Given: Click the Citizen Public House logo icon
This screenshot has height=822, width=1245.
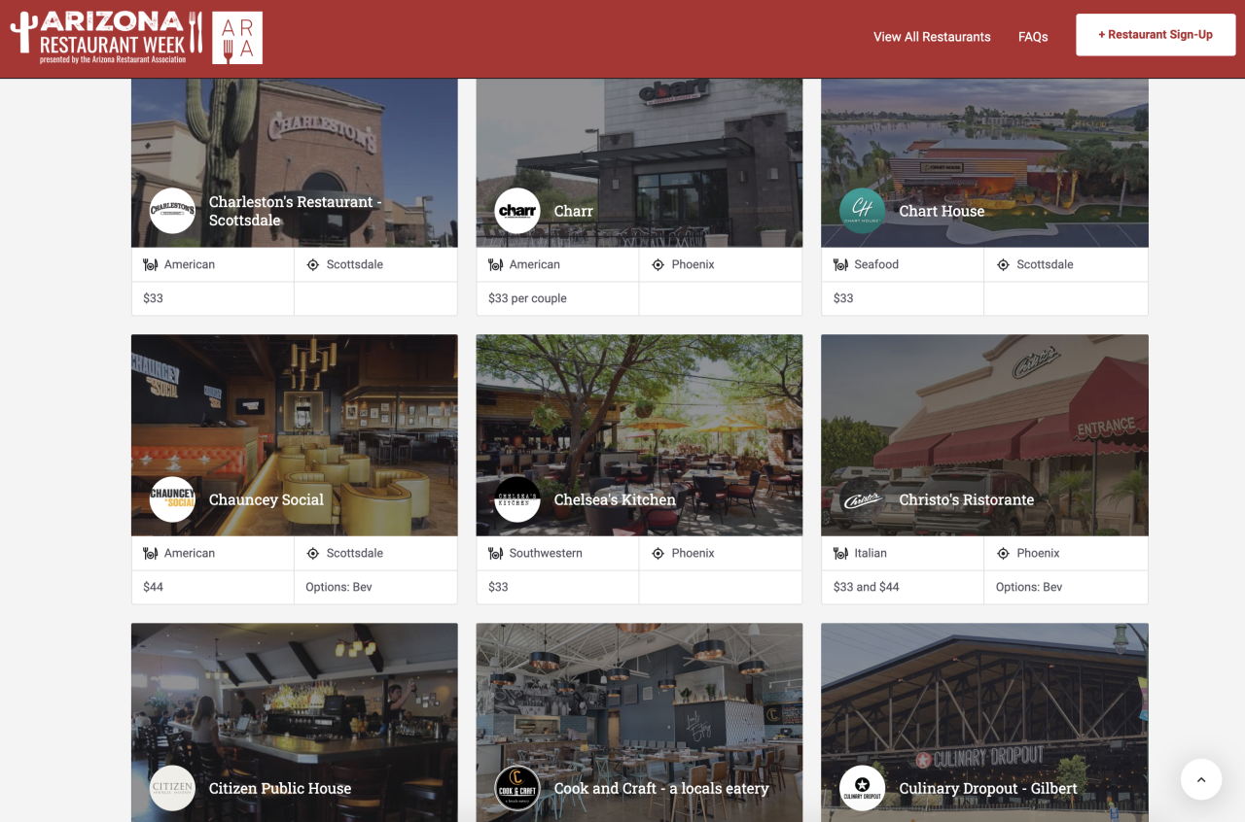Looking at the screenshot, I should pos(172,788).
